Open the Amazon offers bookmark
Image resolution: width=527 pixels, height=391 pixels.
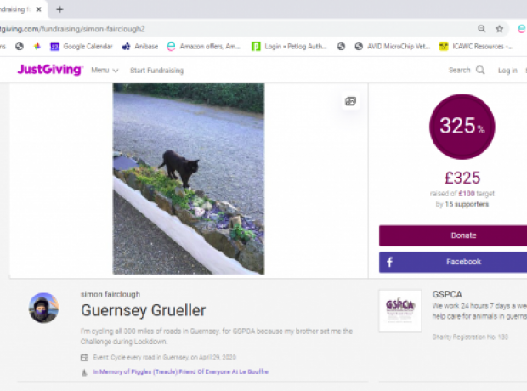coord(204,47)
